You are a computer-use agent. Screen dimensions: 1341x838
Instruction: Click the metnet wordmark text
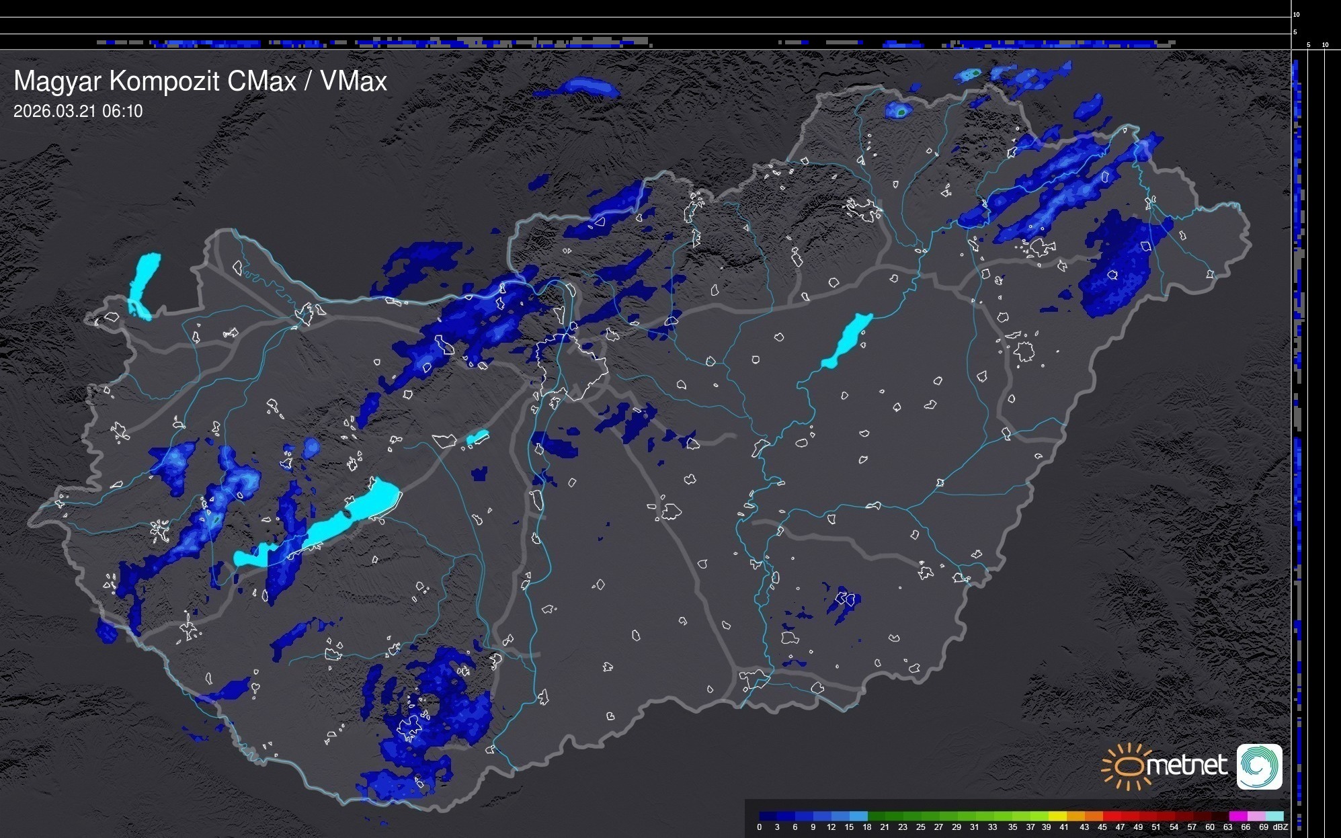click(1186, 766)
